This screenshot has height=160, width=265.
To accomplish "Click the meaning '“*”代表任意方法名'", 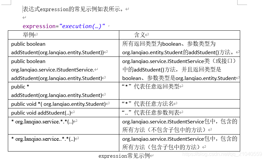I will point(148,104).
